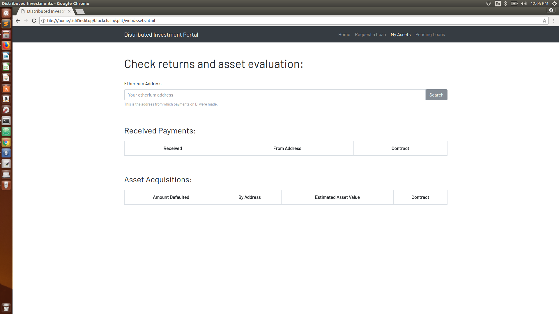
Task: Click the volume indicator in the system tray
Action: pos(523,3)
